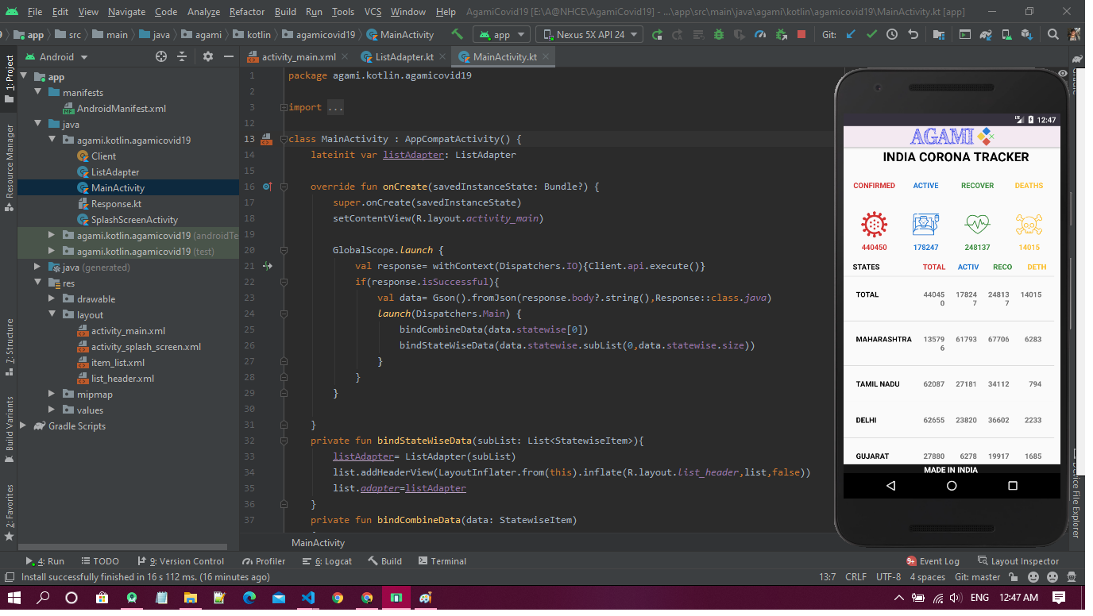1093x616 pixels.
Task: Toggle the Resource Manager tool window
Action: 10,167
